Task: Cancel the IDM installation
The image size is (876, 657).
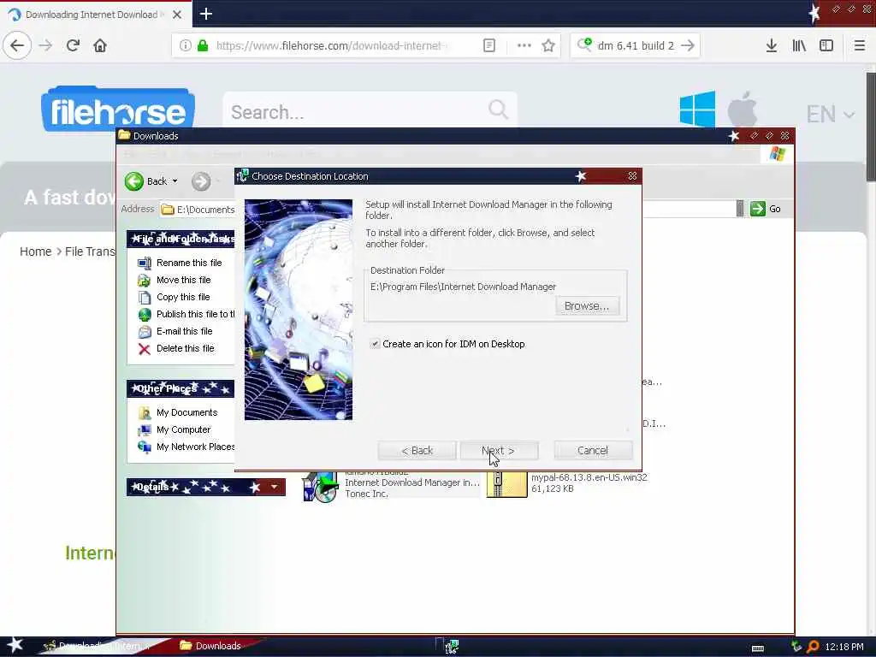Action: coord(593,450)
